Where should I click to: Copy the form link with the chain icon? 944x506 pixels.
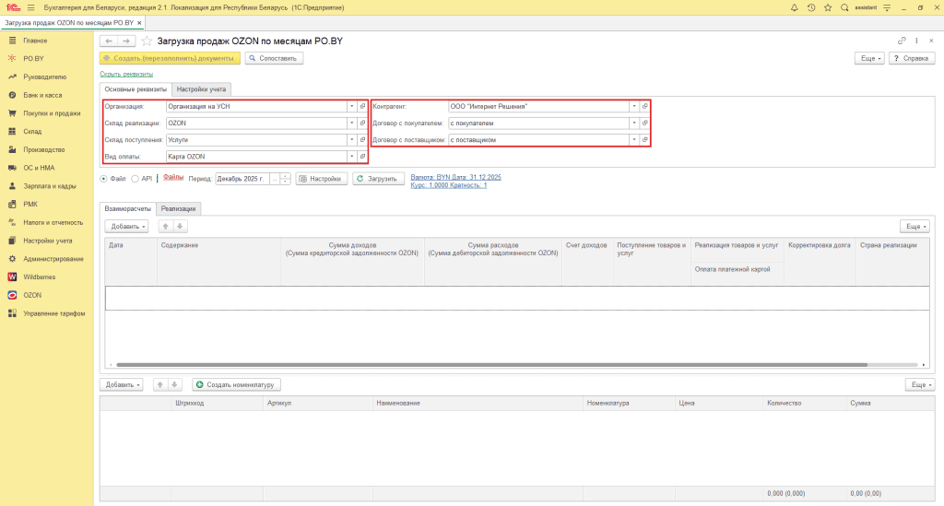tap(902, 41)
